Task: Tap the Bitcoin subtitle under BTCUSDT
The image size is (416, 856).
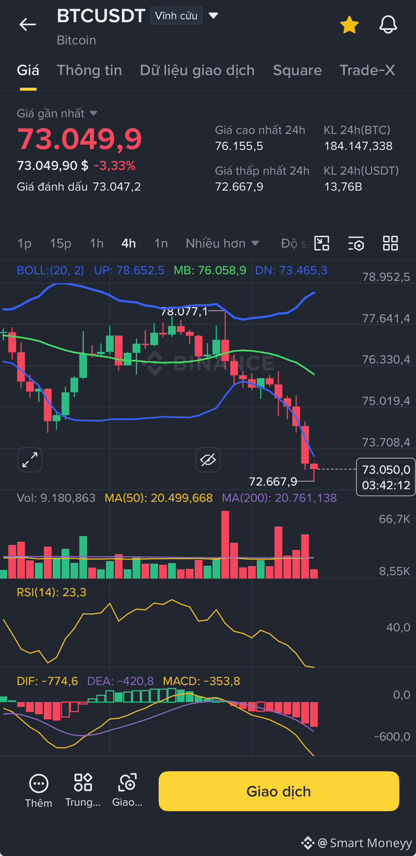Action: [x=76, y=40]
